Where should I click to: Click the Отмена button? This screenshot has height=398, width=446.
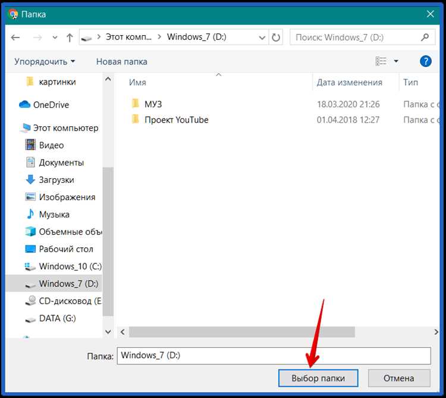point(398,378)
